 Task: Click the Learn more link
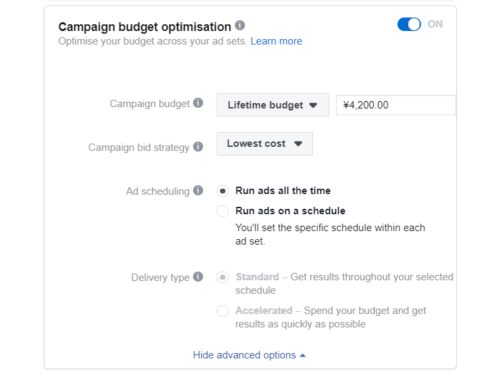tap(276, 41)
